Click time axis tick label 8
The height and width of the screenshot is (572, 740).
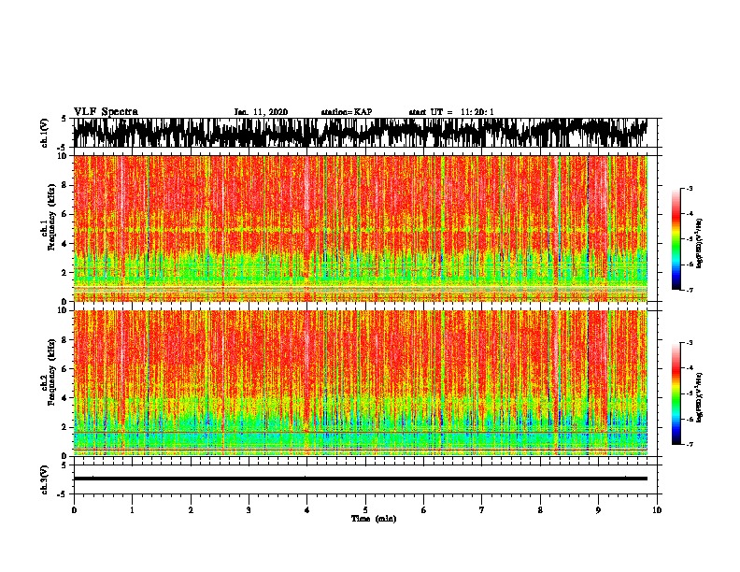point(540,510)
